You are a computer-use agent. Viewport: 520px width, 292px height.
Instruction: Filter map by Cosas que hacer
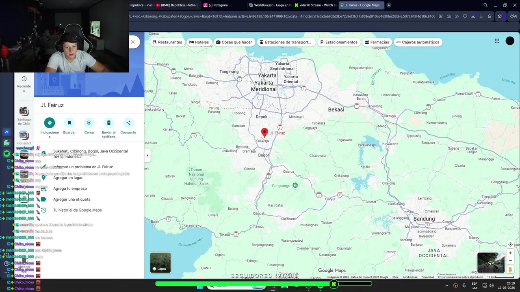pyautogui.click(x=234, y=42)
